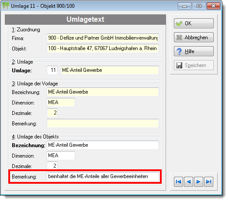Cancel with the Abbrechen button
Image resolution: width=229 pixels, height=202 pixels.
(x=194, y=37)
